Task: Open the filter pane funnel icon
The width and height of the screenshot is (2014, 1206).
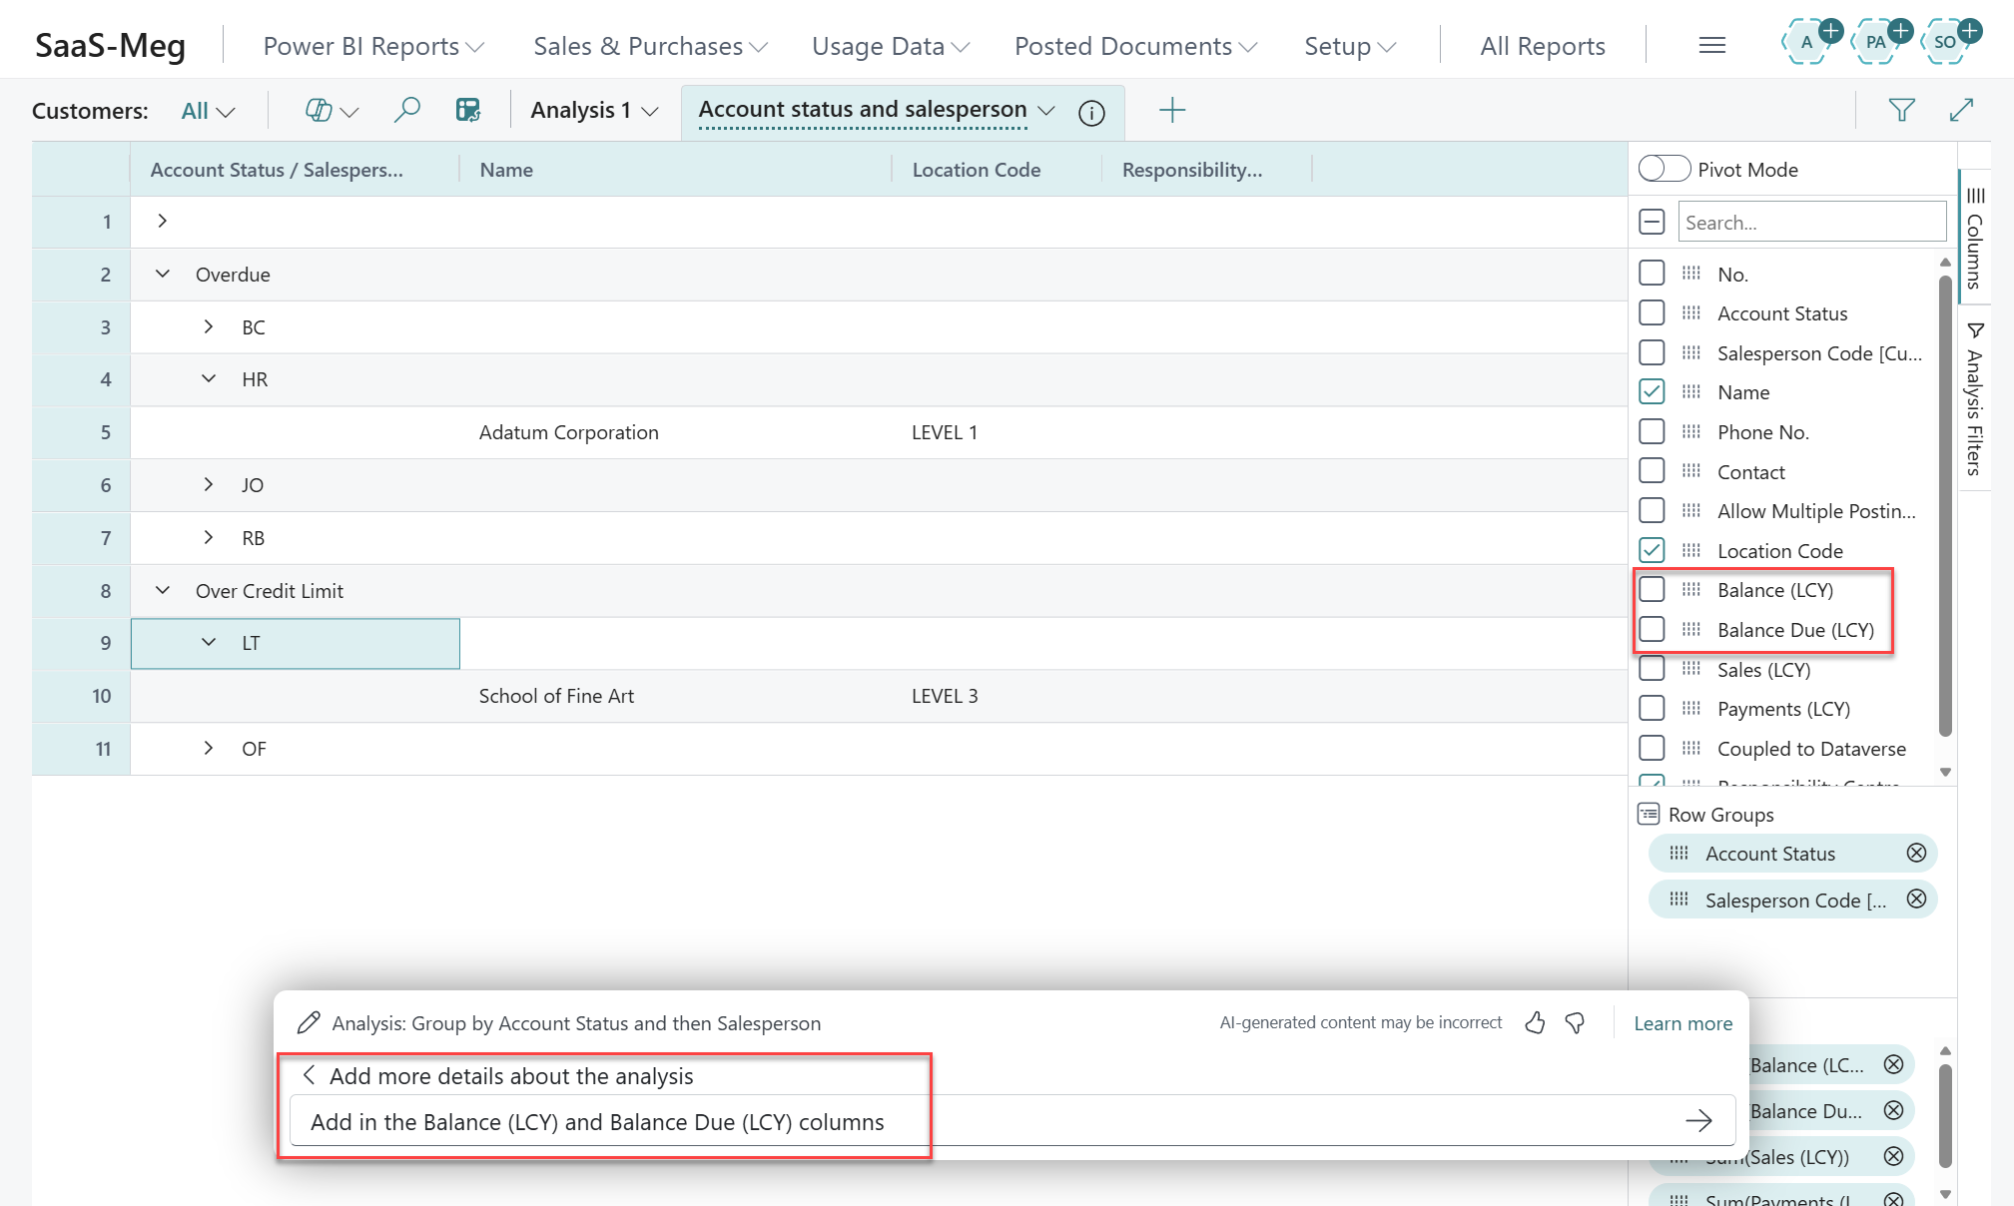Action: pyautogui.click(x=1901, y=110)
